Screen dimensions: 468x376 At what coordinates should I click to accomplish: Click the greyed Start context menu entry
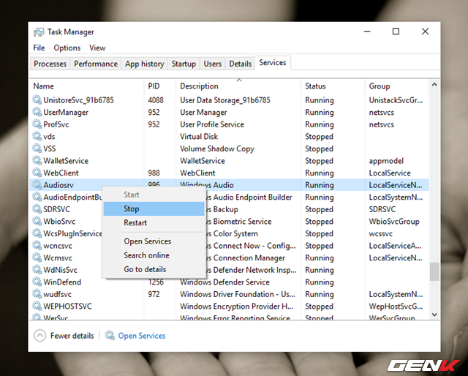coord(154,195)
